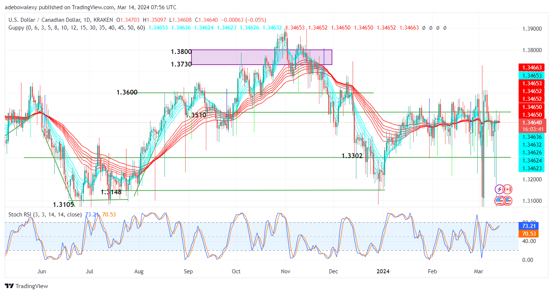Click the 1.3302 annotation label

pos(352,156)
